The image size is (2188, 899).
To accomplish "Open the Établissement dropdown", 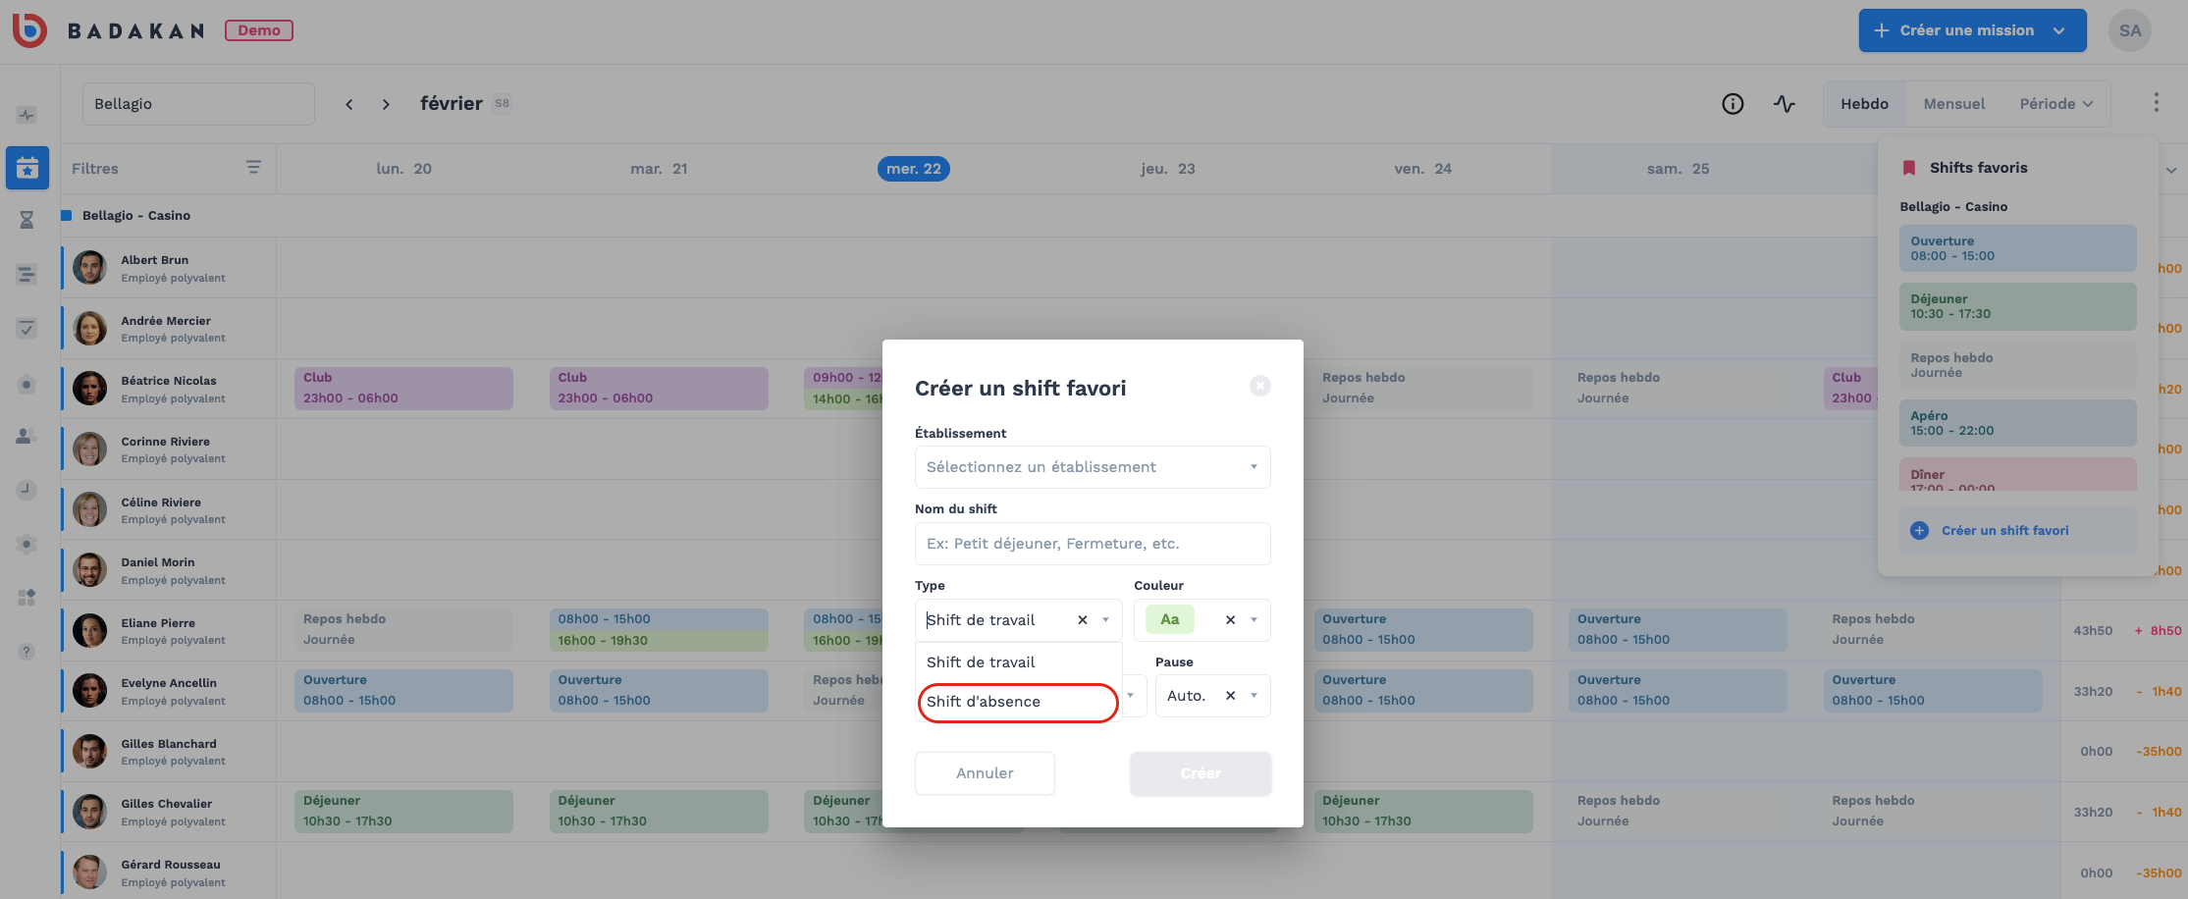I will click(x=1092, y=467).
